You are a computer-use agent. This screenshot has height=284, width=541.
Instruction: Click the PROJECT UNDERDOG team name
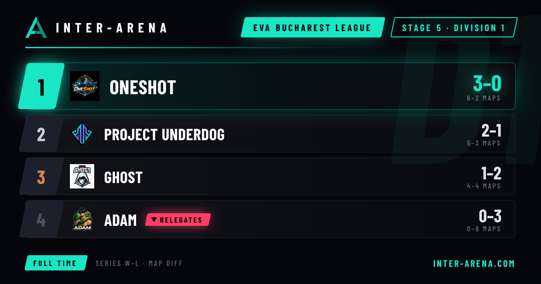(x=164, y=134)
